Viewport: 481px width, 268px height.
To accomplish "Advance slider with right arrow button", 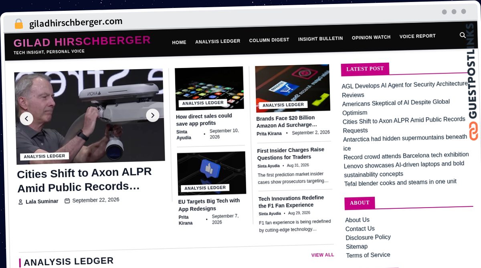I will (x=152, y=115).
